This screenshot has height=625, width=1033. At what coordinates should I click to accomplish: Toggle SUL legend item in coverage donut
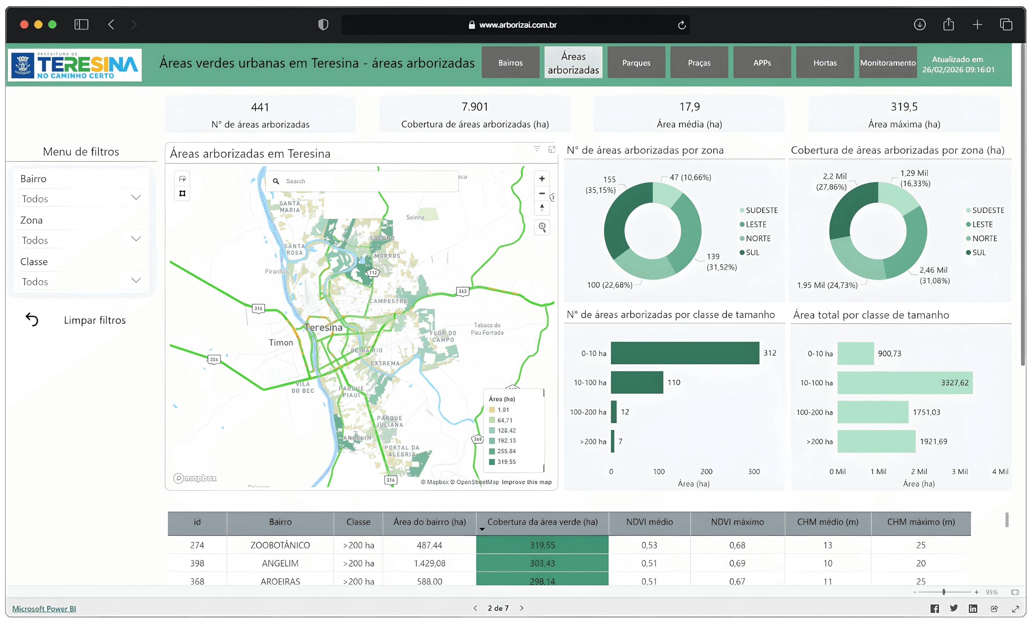point(978,253)
